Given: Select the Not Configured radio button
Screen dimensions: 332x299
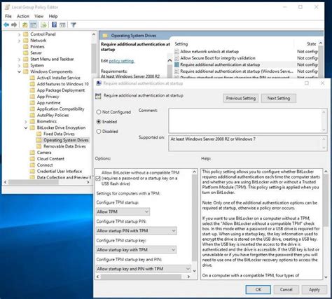Looking at the screenshot, I should [99, 112].
